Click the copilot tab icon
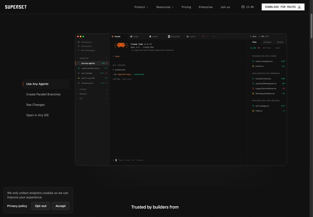Viewport: 313px width, 217px height. click(x=188, y=36)
